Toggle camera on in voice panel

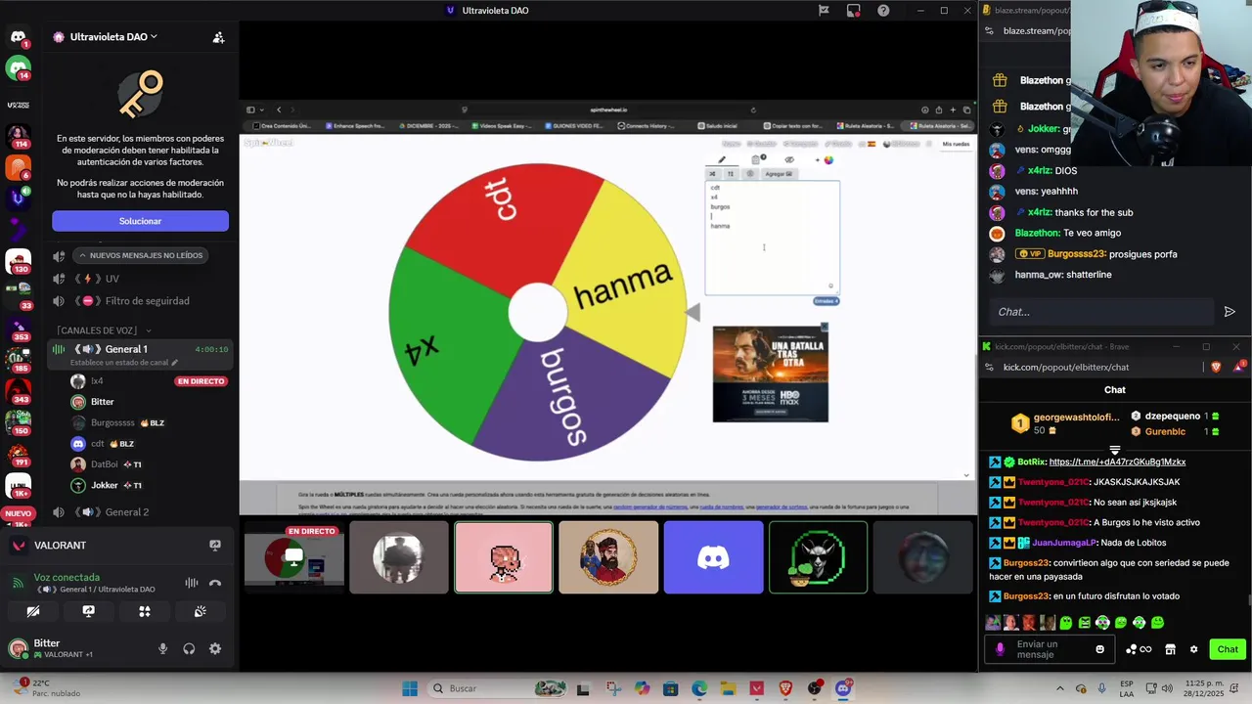pyautogui.click(x=32, y=611)
